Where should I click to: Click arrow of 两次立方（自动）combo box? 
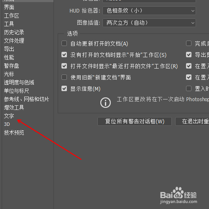(193, 23)
